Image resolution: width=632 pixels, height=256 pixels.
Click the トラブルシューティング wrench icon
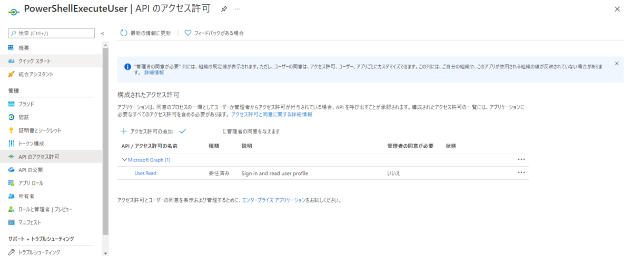coord(11,252)
